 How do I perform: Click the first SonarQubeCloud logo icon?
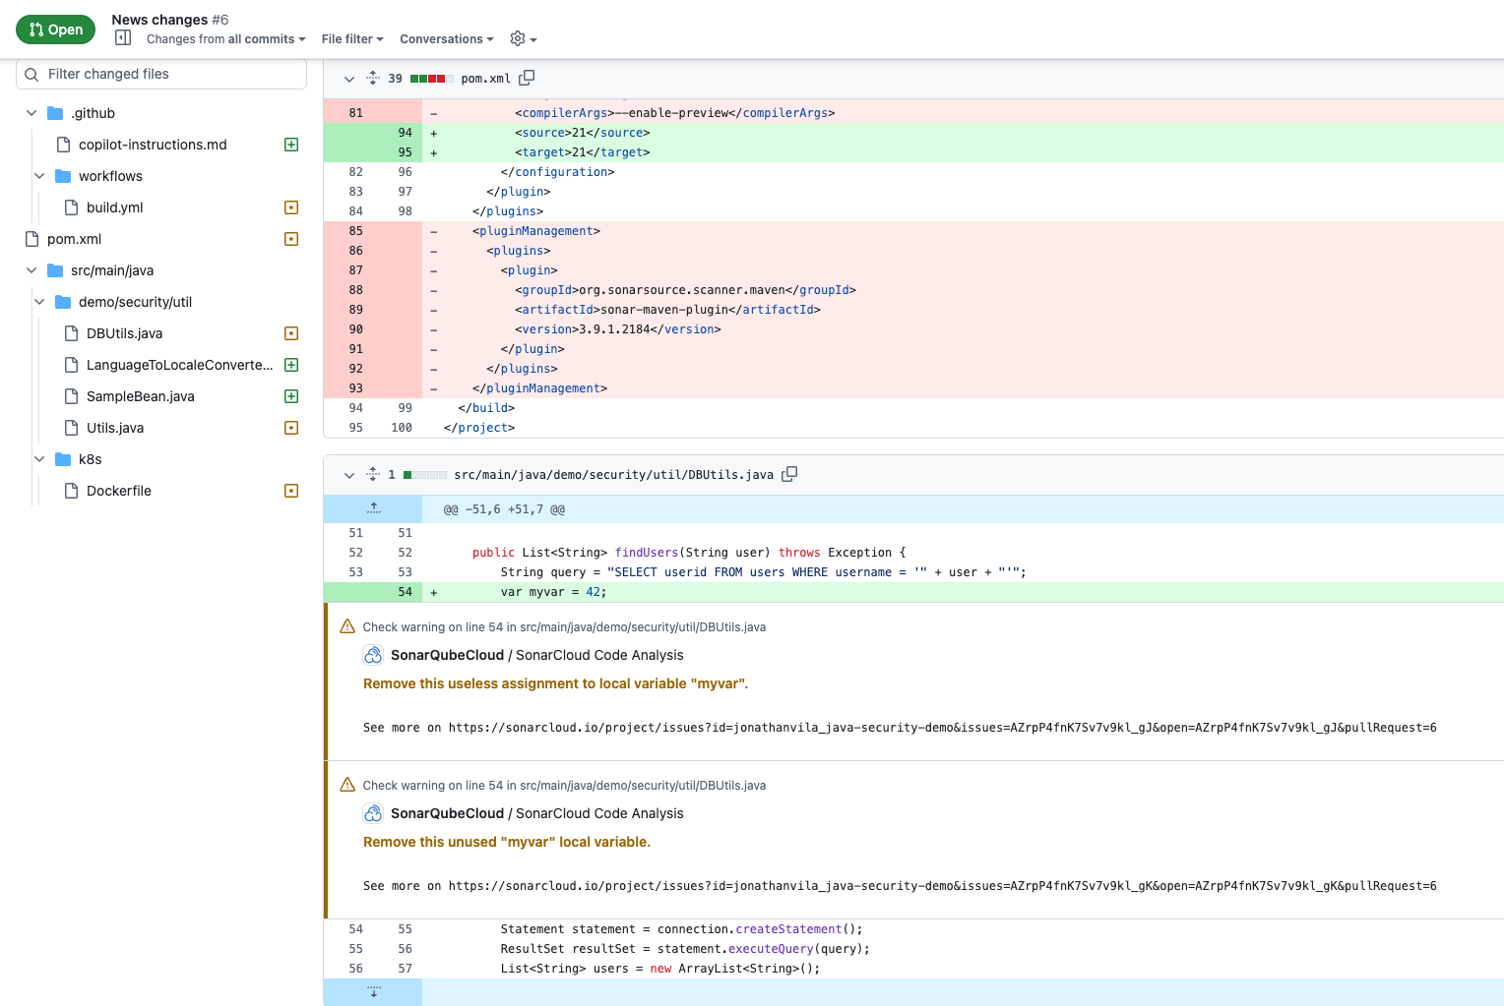(373, 655)
